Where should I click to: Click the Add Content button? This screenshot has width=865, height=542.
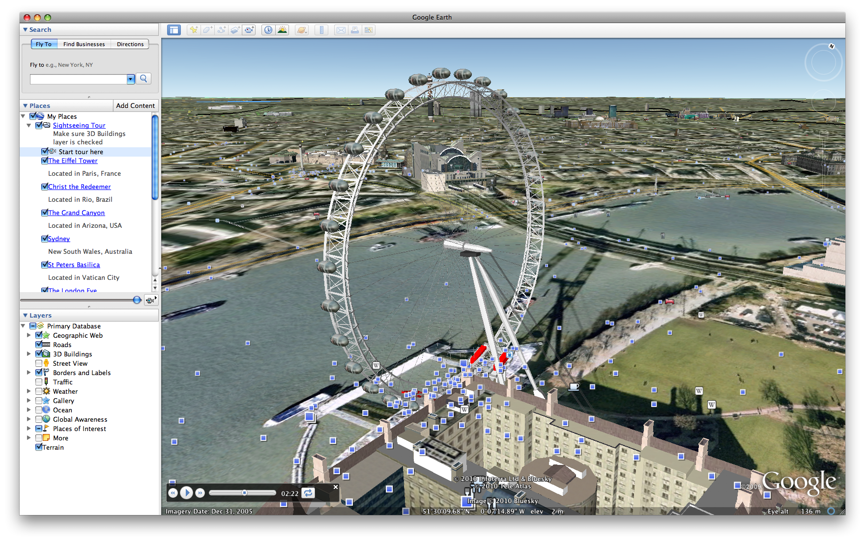tap(136, 106)
